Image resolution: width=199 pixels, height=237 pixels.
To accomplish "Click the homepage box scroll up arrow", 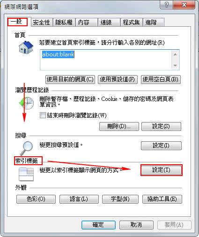I will [x=175, y=54].
